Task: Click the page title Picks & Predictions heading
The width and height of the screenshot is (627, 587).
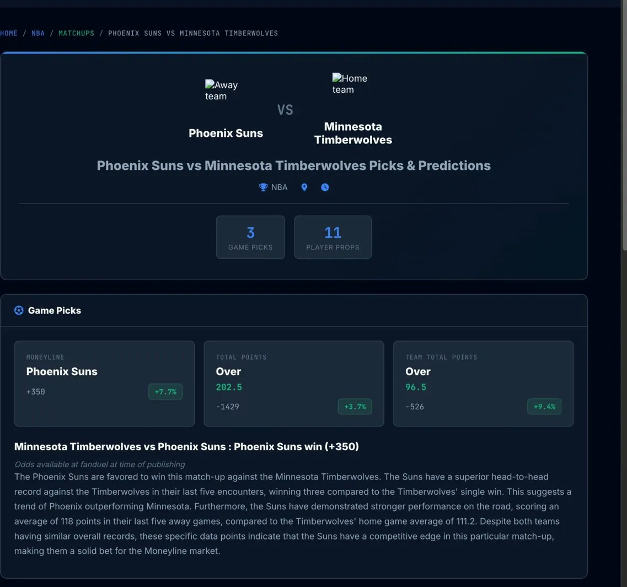Action: coord(294,166)
